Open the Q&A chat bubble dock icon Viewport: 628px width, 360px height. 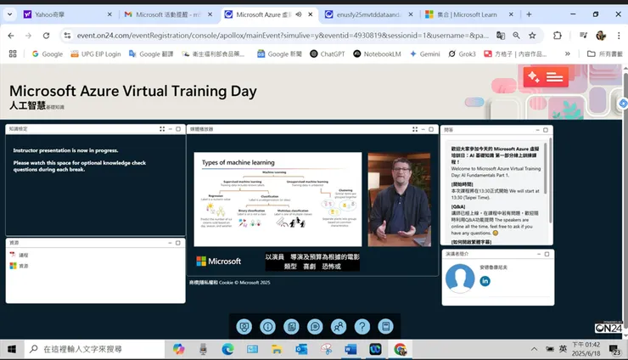(x=315, y=327)
